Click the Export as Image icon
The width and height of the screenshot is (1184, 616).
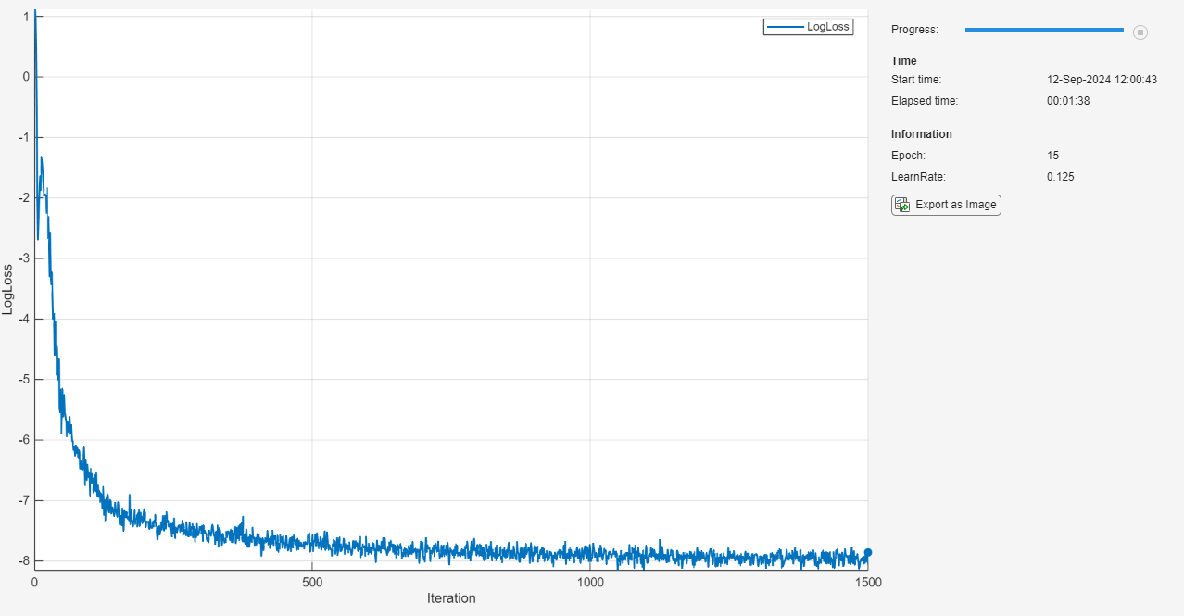tap(902, 205)
